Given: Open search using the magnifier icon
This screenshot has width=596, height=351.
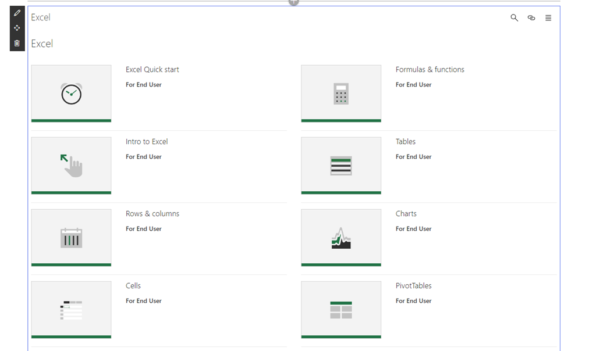Looking at the screenshot, I should (x=514, y=18).
